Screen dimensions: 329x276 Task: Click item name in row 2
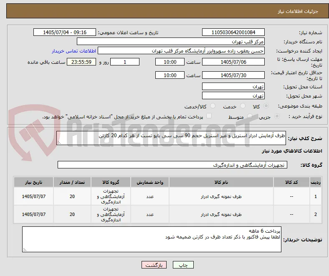(221, 214)
